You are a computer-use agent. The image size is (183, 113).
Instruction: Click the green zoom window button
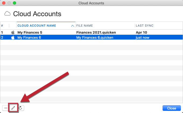(15, 3)
